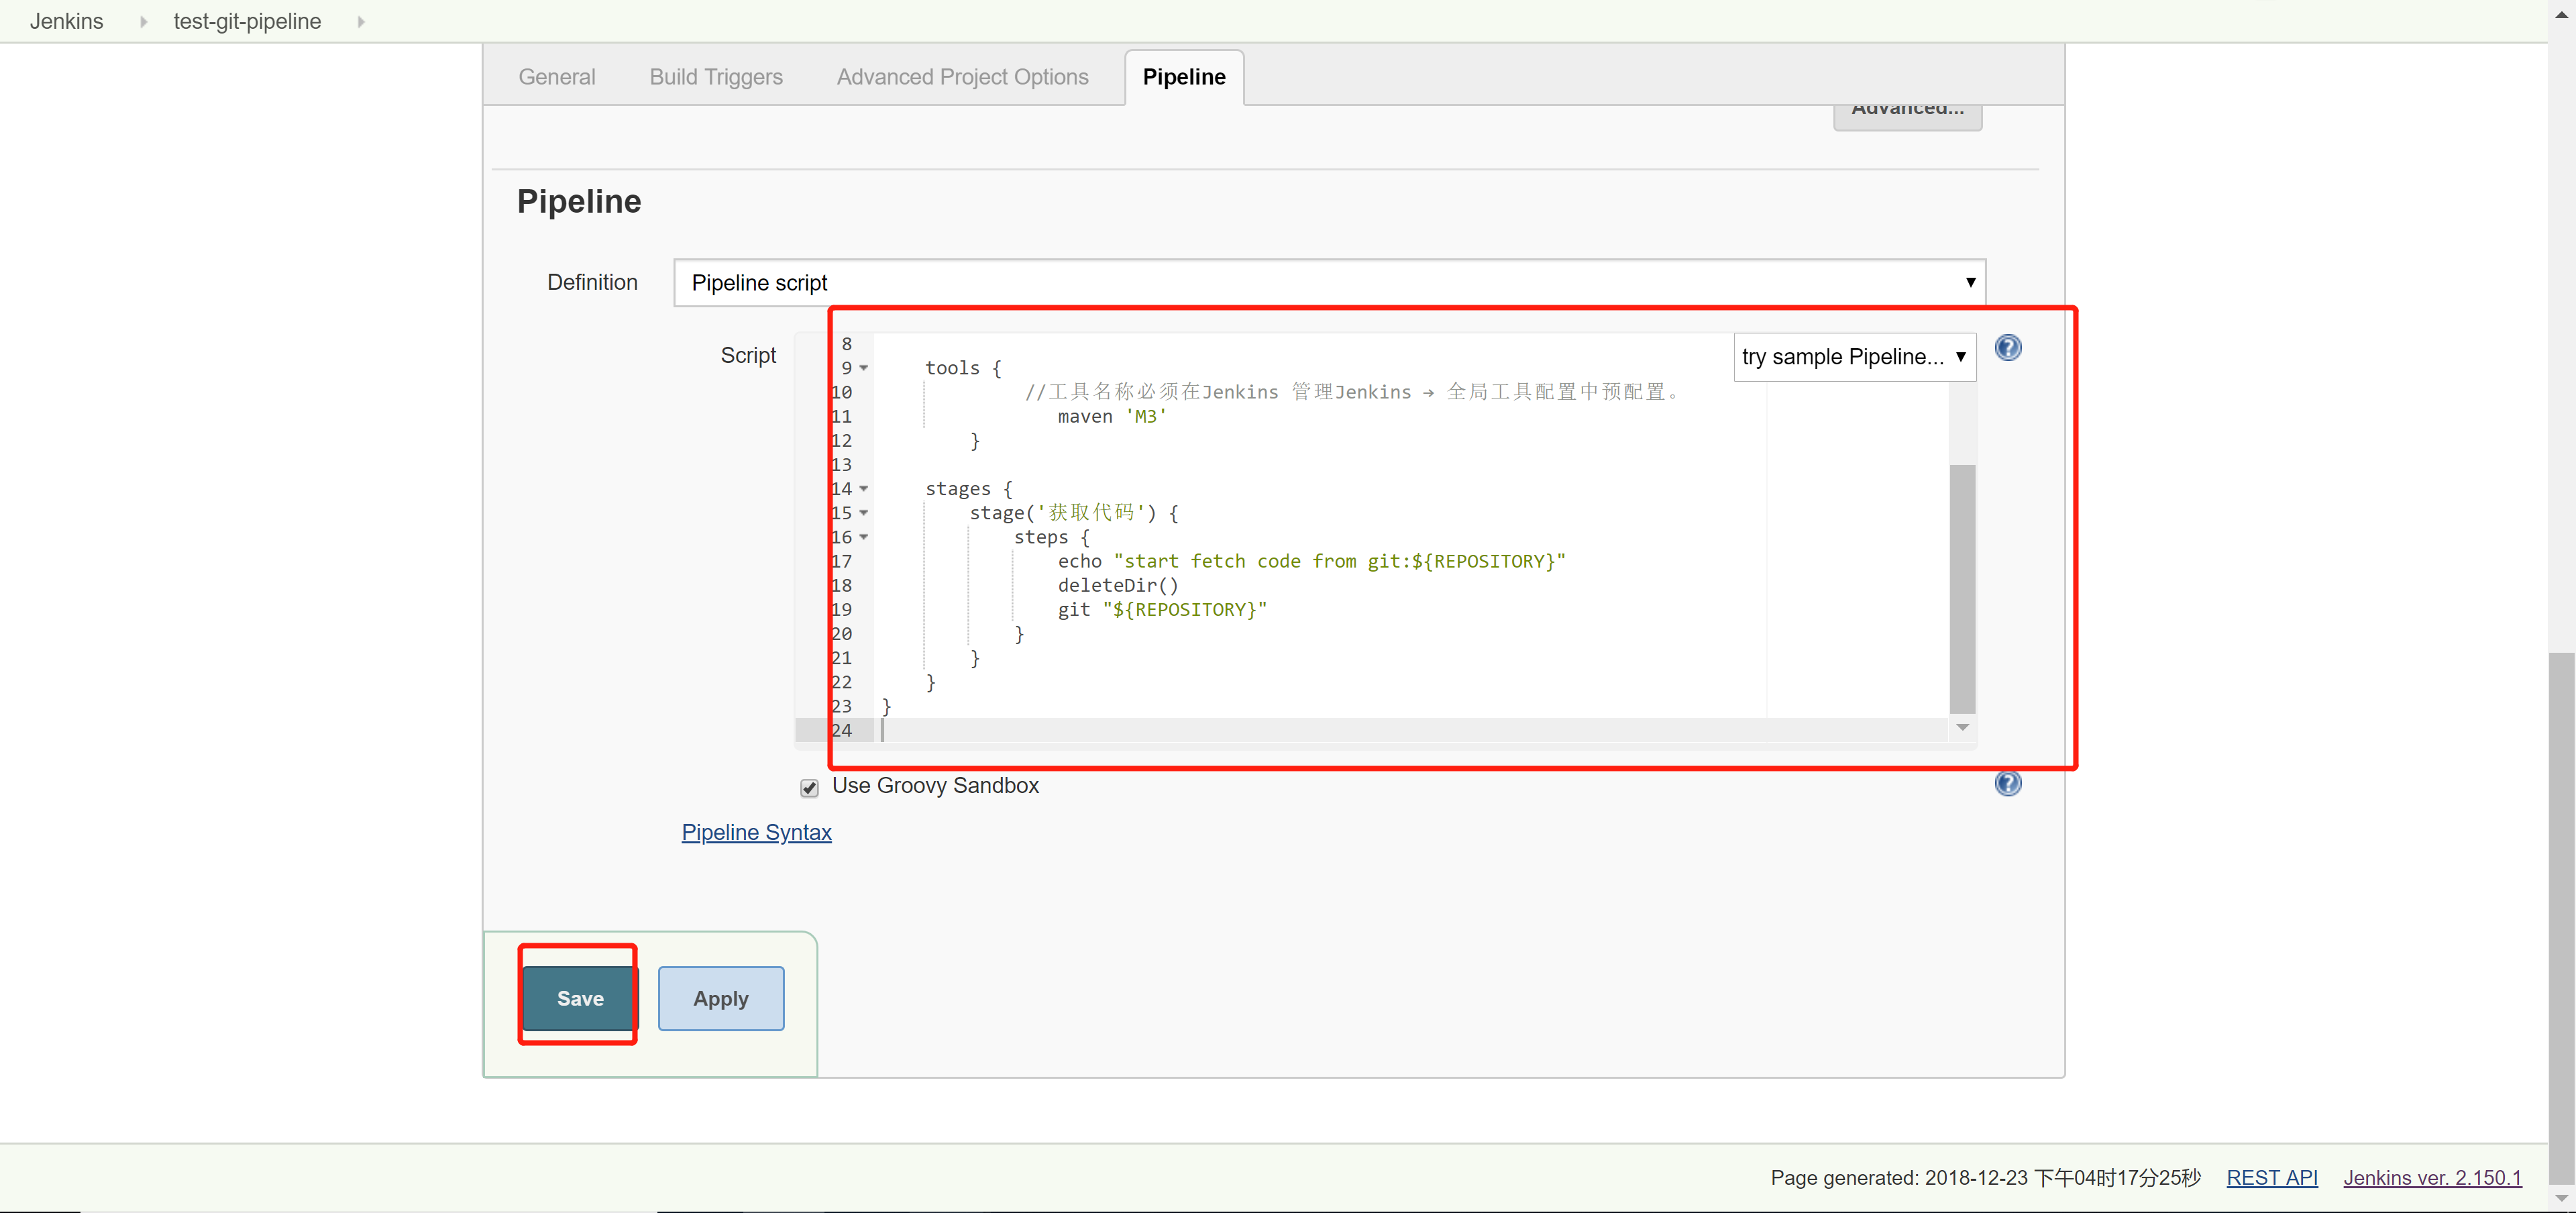Open the Pipeline Syntax link

[756, 832]
